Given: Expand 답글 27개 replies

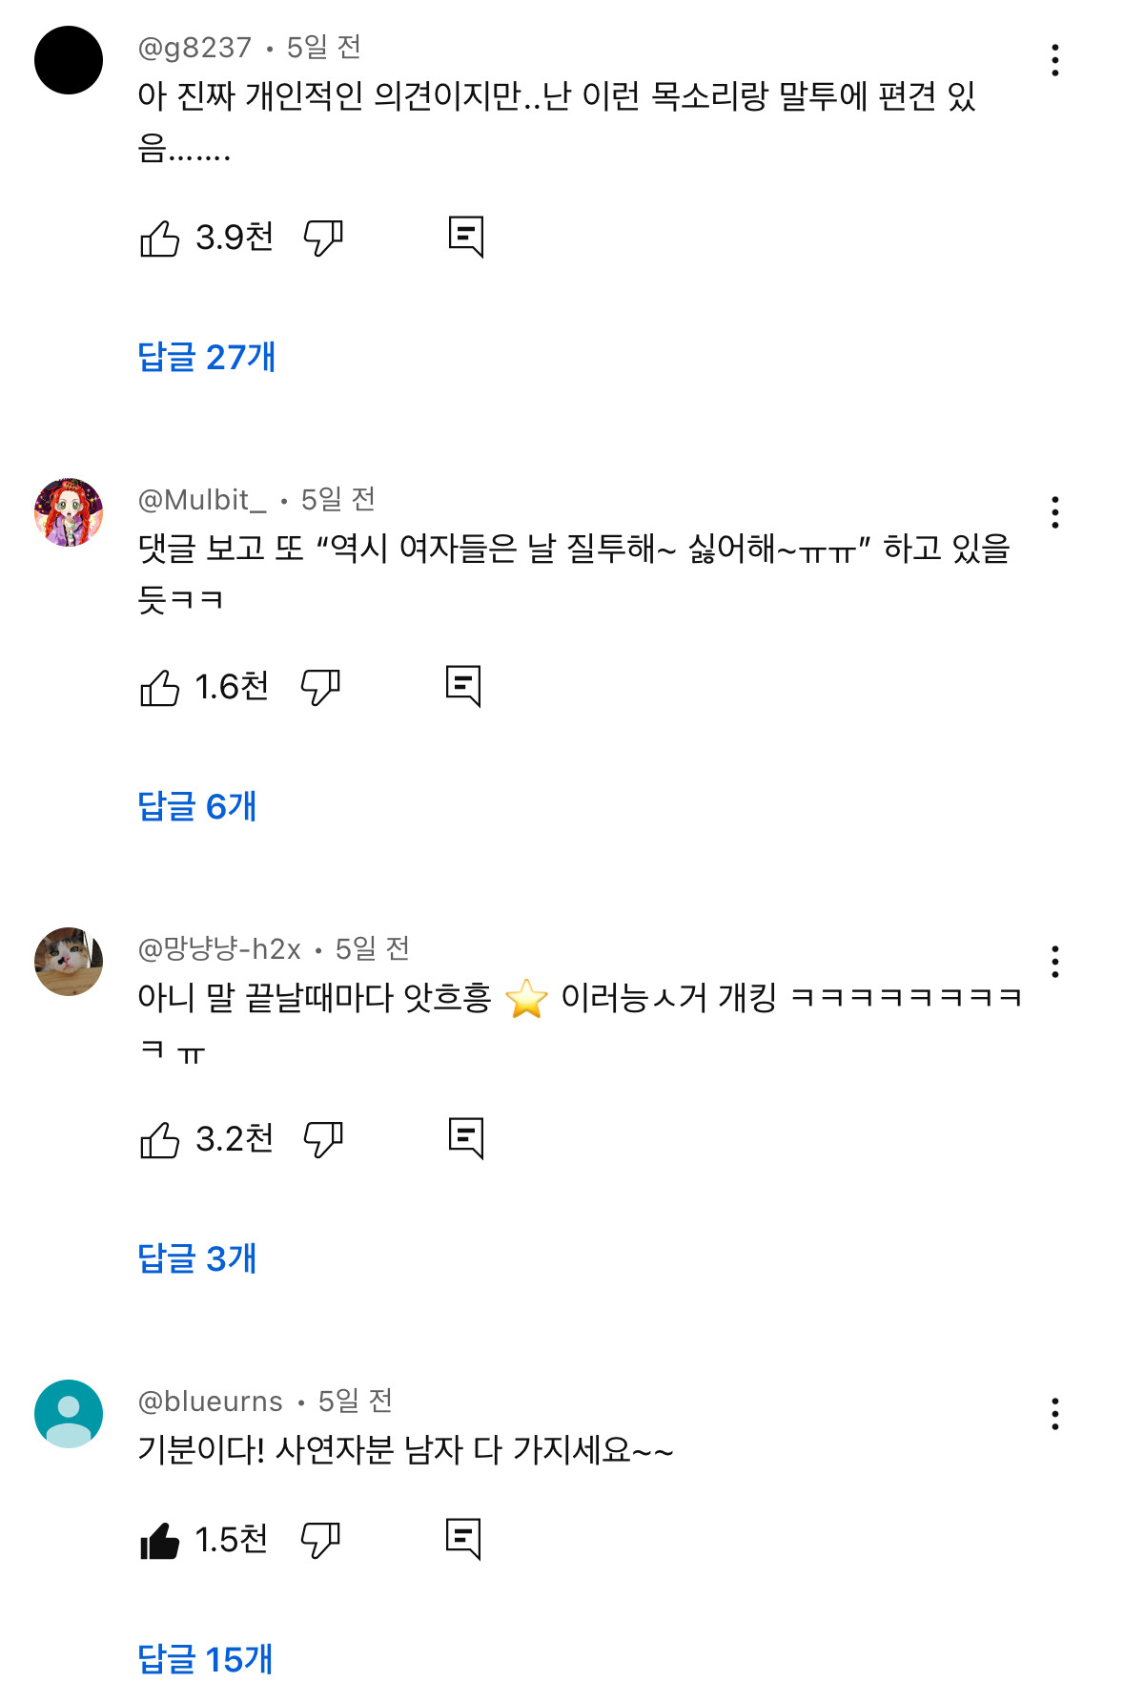Looking at the screenshot, I should [207, 357].
